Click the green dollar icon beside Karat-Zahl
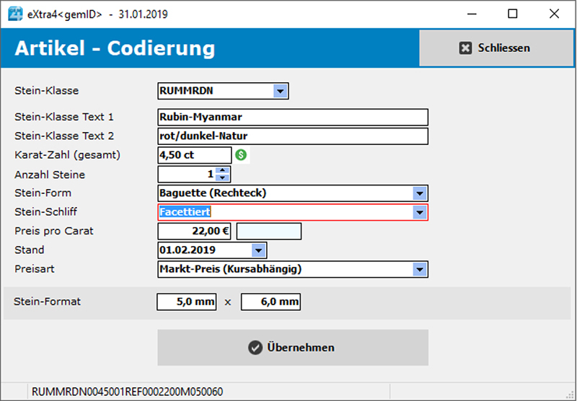This screenshot has width=577, height=401. pyautogui.click(x=242, y=155)
